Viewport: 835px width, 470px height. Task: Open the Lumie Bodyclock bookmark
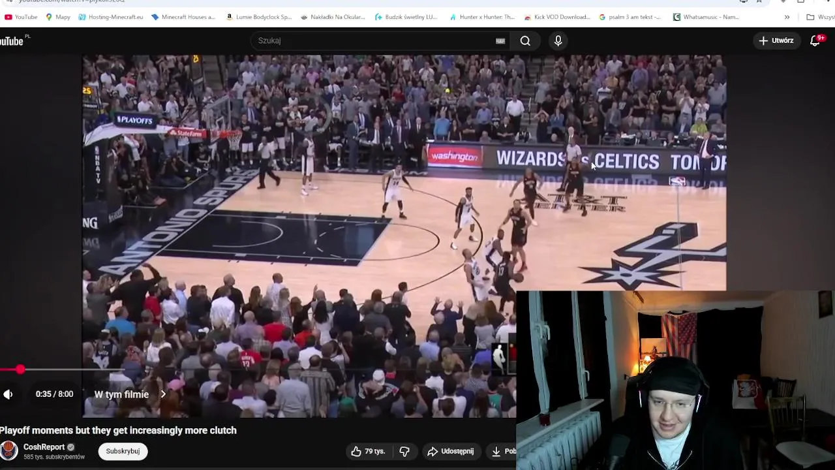259,17
